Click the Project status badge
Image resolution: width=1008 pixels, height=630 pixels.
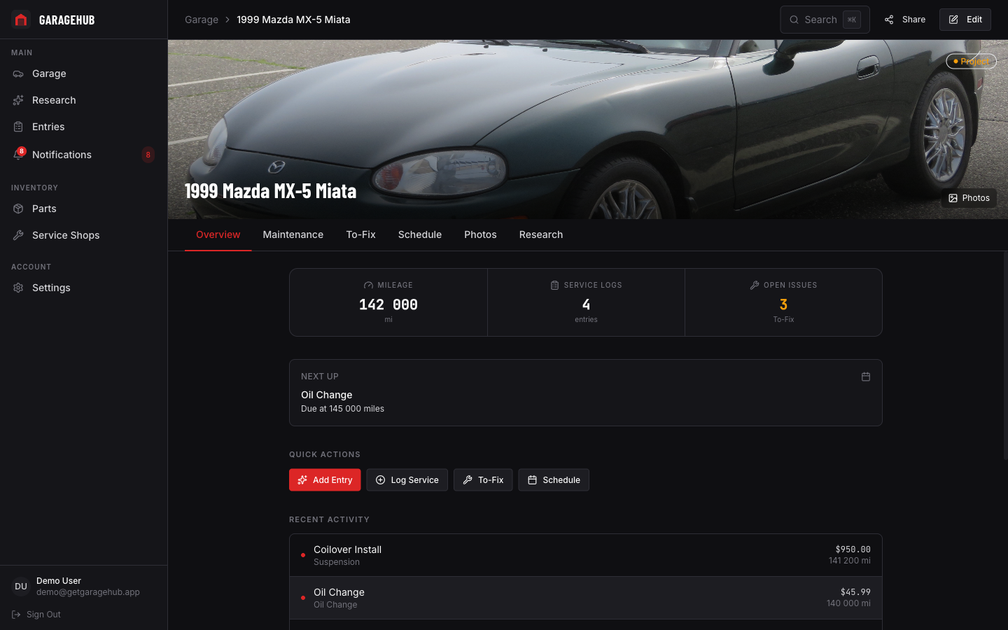971,62
